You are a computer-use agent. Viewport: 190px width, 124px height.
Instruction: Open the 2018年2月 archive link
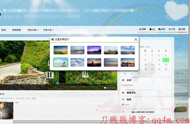129,85
